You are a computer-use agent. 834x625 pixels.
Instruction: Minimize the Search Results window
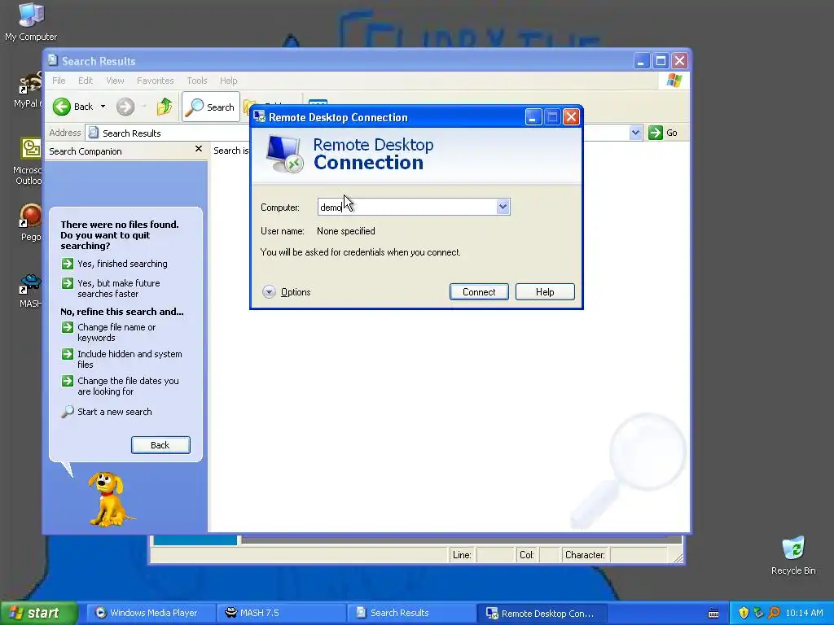coord(642,60)
